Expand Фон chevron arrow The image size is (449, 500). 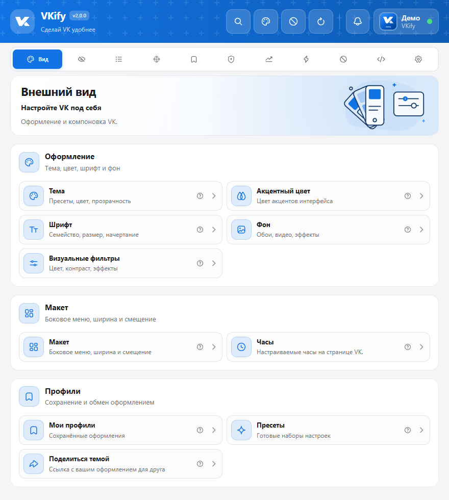(x=421, y=230)
